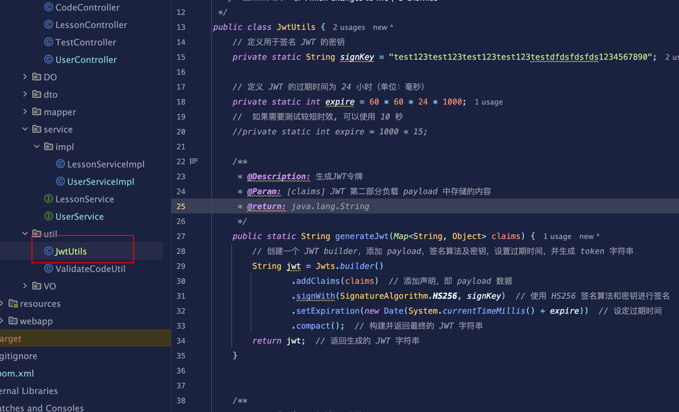This screenshot has height=412, width=679.
Task: Click the doc comment rendered-view gutter icon
Action: [x=194, y=161]
